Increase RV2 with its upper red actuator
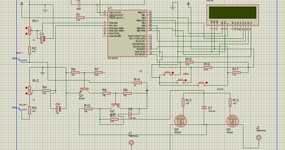The image size is (285, 150). [27, 88]
